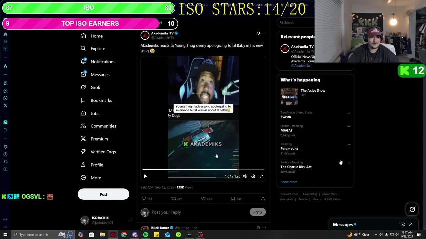Click the Grok icon on Akademiks TV post
The height and width of the screenshot is (239, 426).
coord(258,33)
